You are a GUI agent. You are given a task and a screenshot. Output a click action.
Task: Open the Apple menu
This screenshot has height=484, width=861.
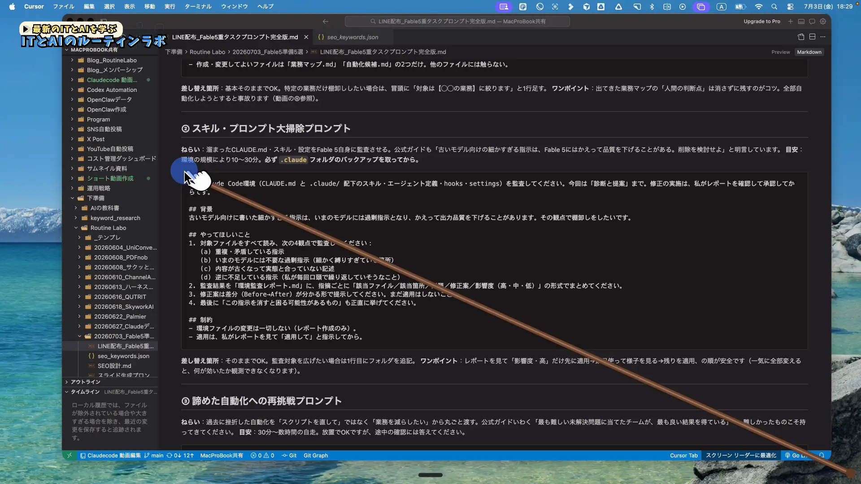pyautogui.click(x=12, y=6)
